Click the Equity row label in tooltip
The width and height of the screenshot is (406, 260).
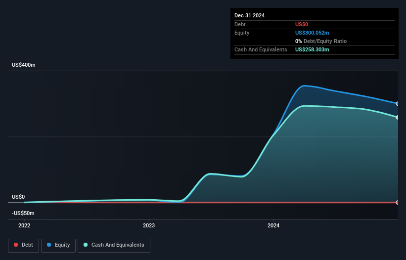point(242,33)
